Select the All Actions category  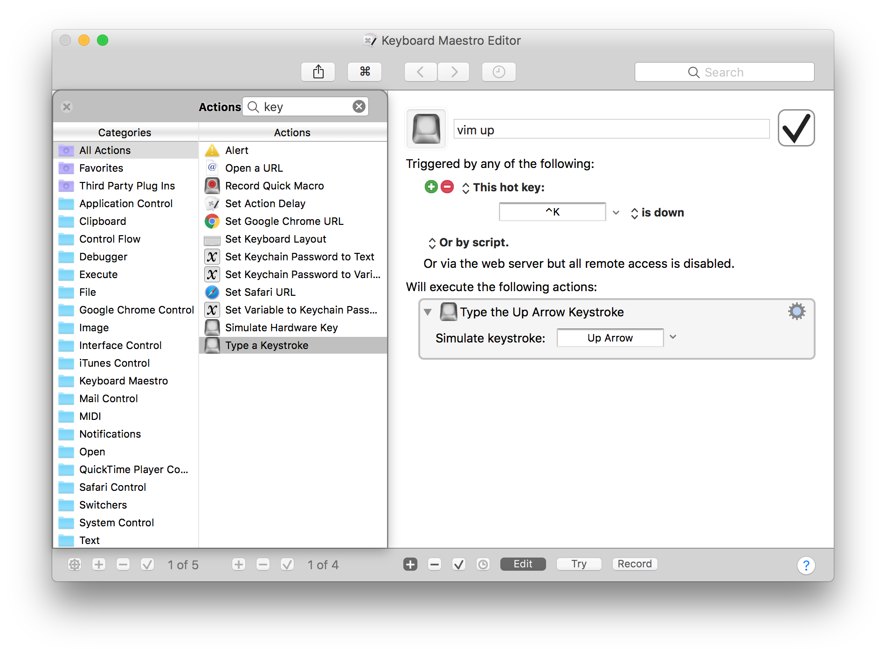click(x=125, y=150)
